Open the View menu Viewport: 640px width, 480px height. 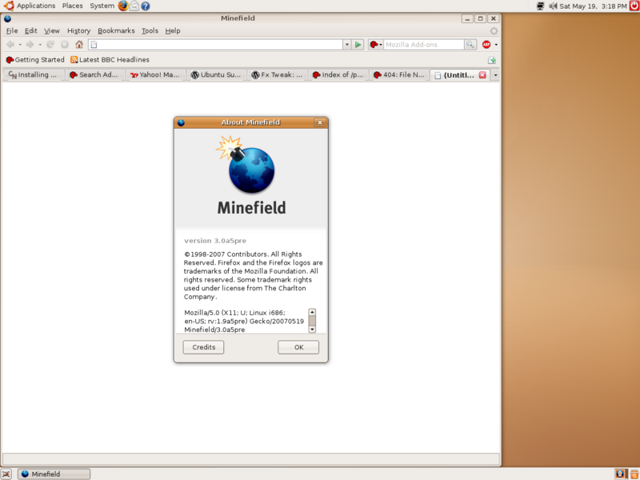(52, 30)
